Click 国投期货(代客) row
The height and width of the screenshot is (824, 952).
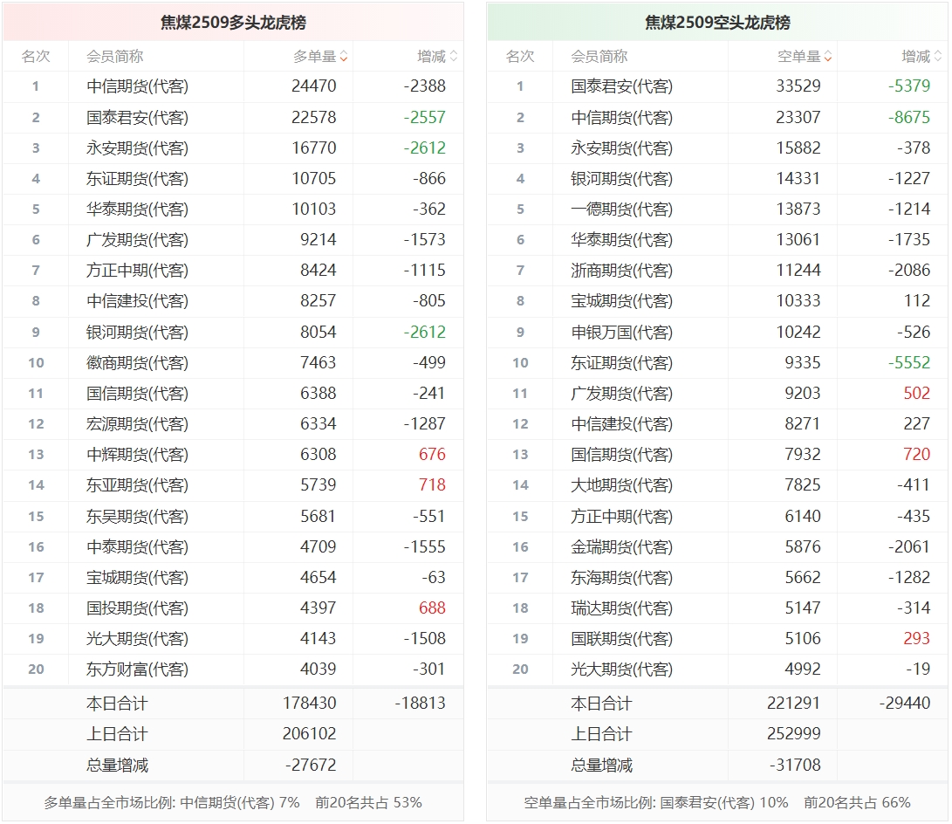pos(233,608)
